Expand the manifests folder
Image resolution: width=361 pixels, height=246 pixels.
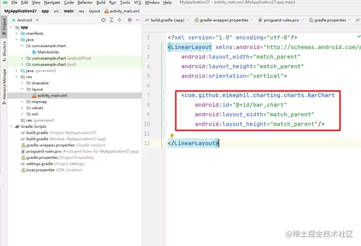click(17, 34)
